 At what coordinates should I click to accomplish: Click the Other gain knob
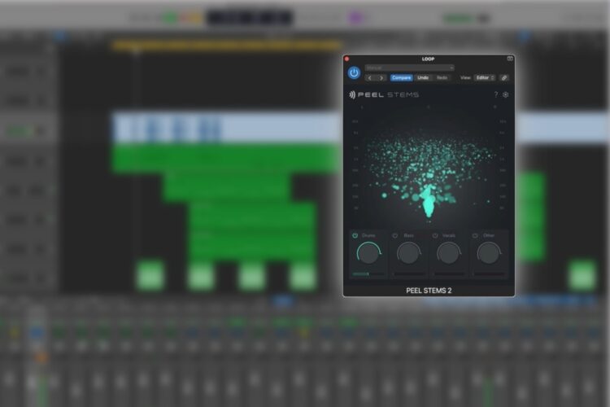pos(489,253)
